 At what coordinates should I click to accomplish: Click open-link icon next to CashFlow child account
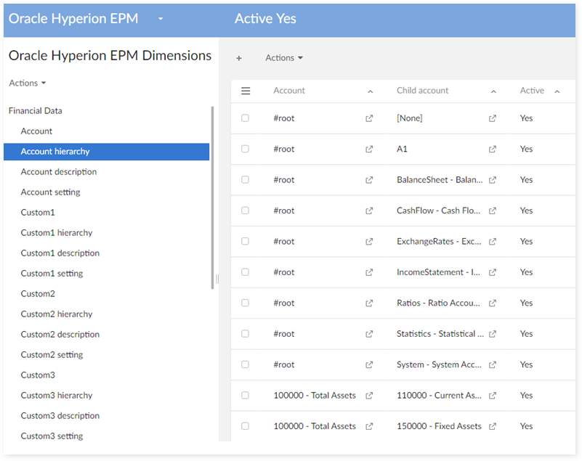click(493, 211)
